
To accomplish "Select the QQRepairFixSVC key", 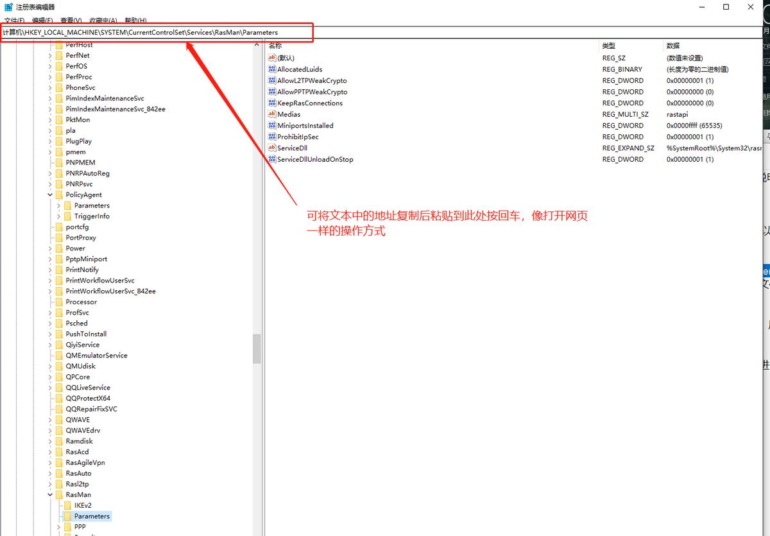I will click(91, 409).
